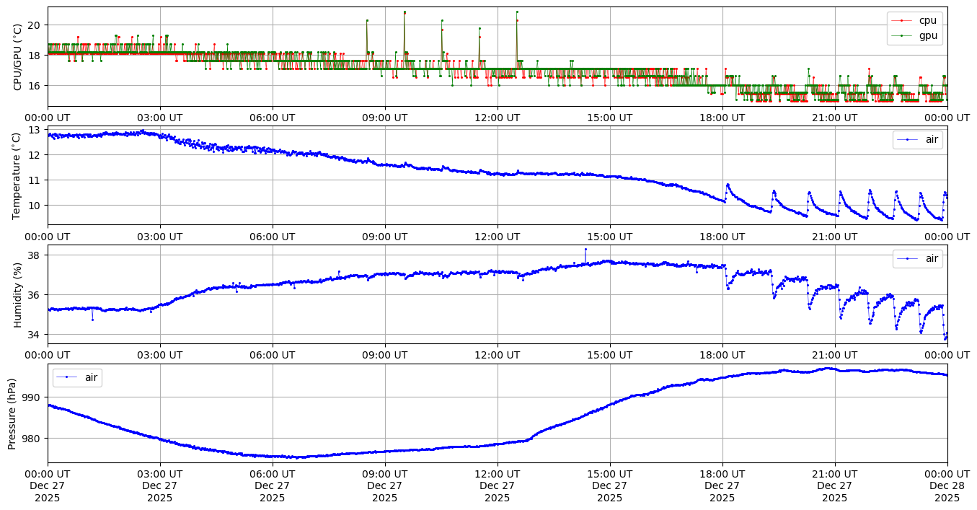Click the 34 tick on the Humidity axis
Viewport: 977px width, 510px height.
point(35,335)
